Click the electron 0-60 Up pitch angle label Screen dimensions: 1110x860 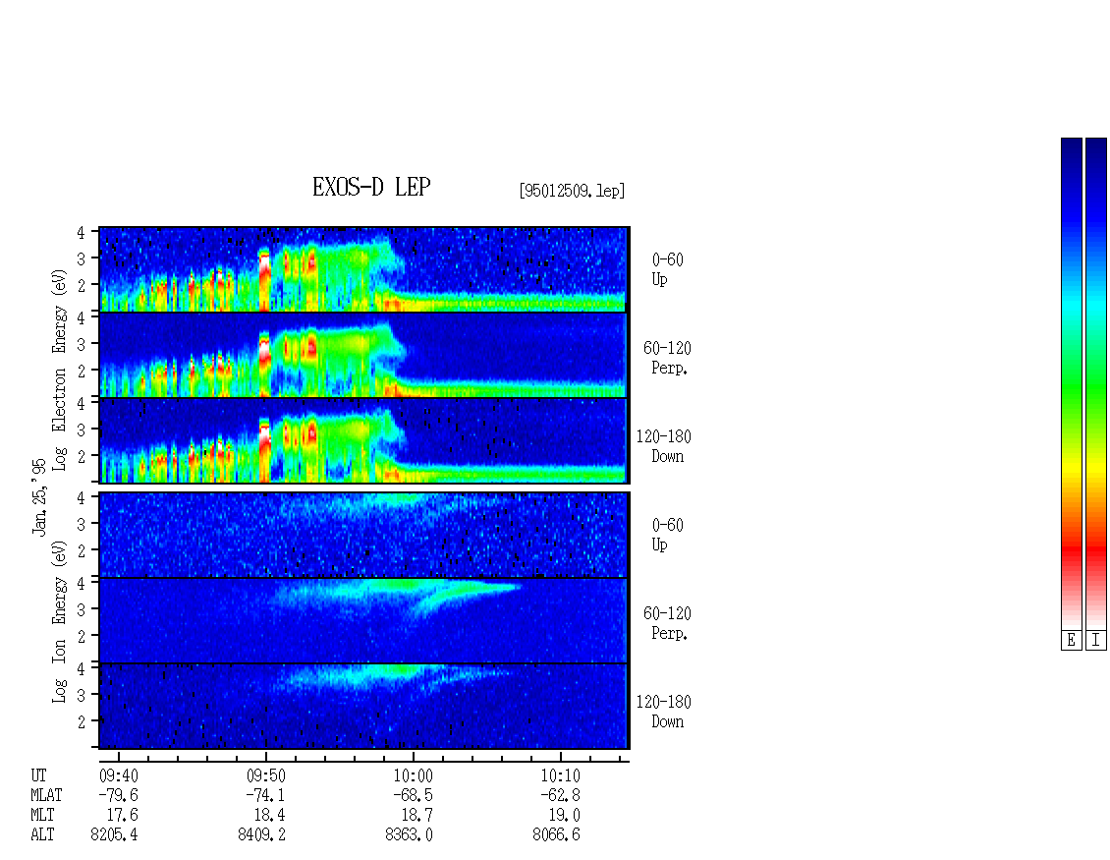(667, 269)
